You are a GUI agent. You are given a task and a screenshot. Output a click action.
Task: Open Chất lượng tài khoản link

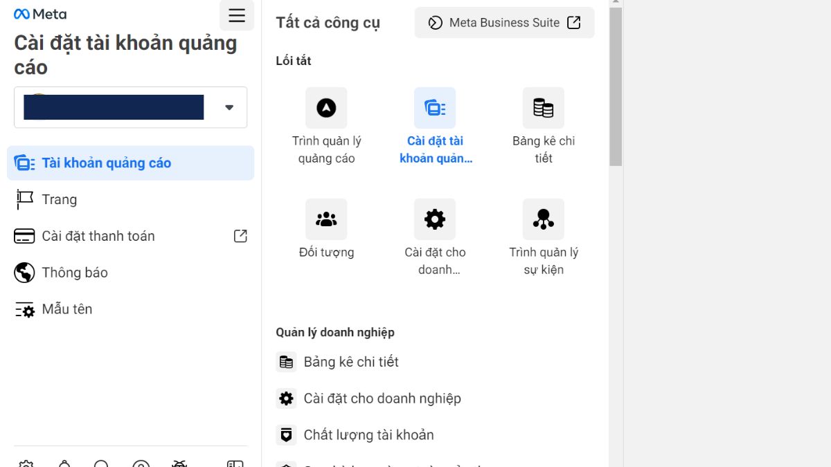coord(368,434)
